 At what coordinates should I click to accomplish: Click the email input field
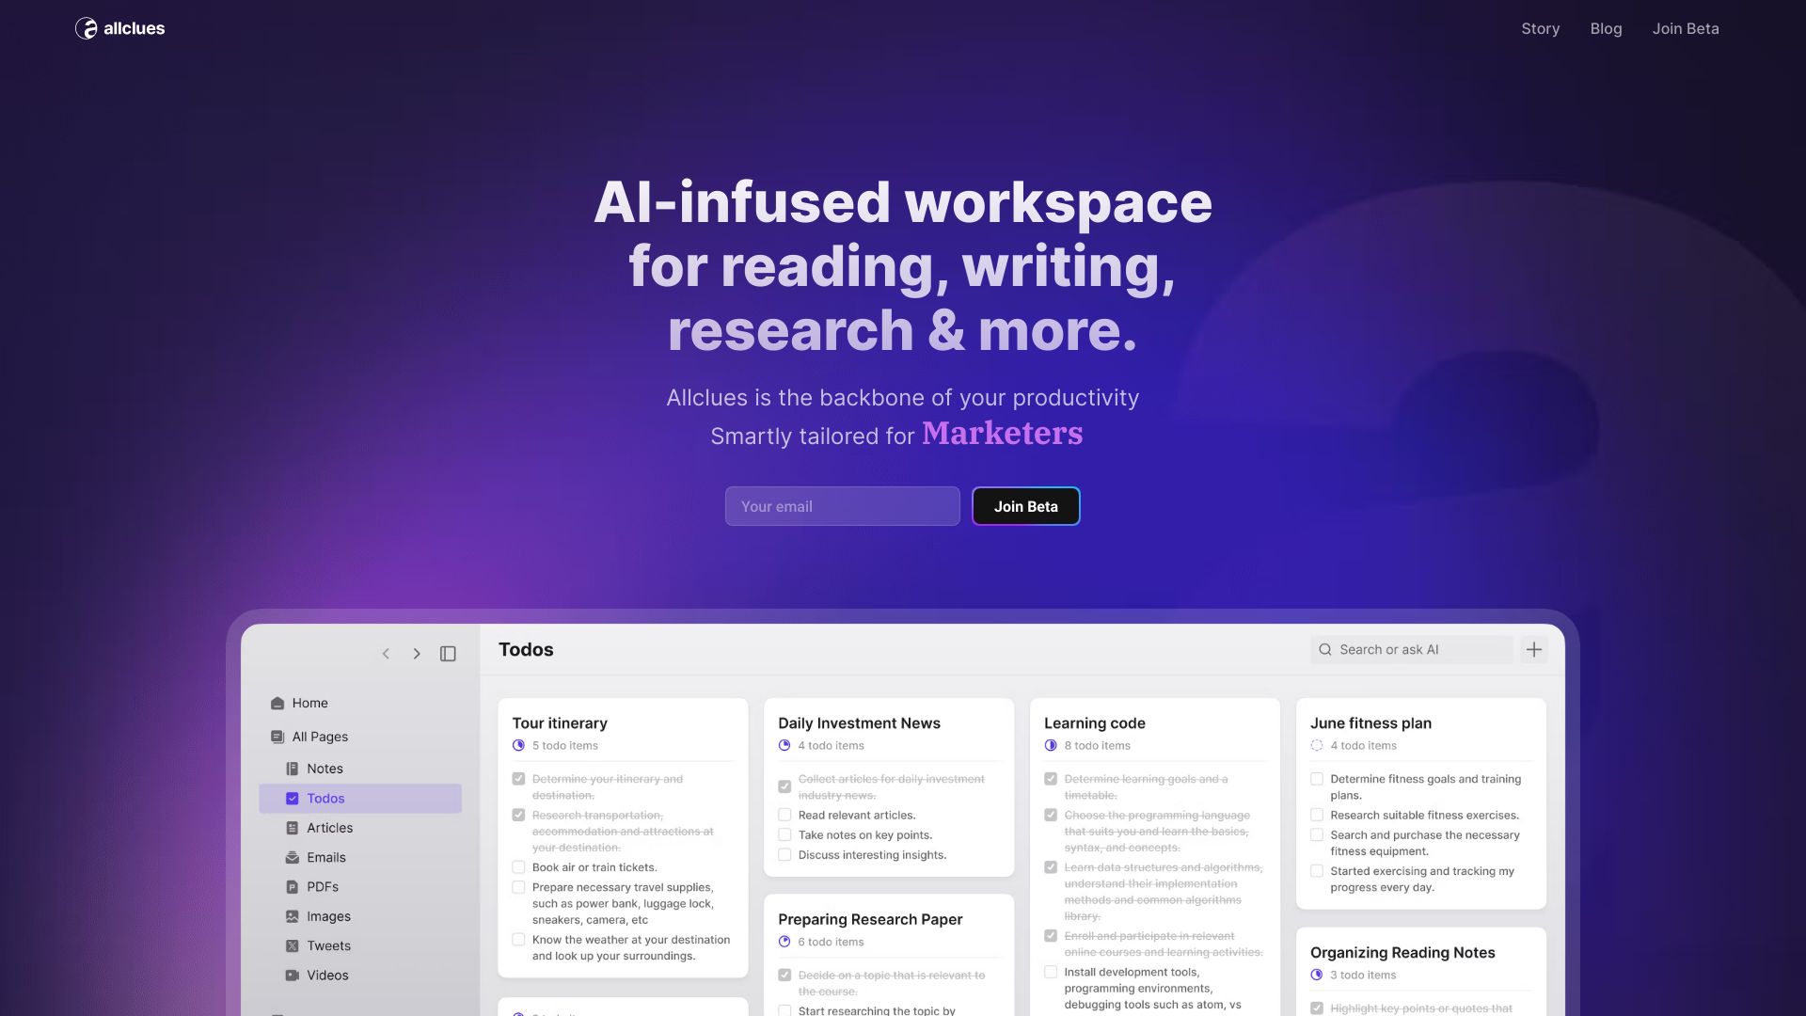(842, 505)
